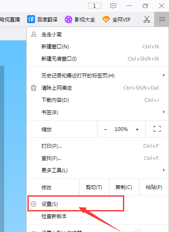The height and width of the screenshot is (232, 169).
Task: Open the 百度翻译 bookmark icon
Action: (31, 19)
